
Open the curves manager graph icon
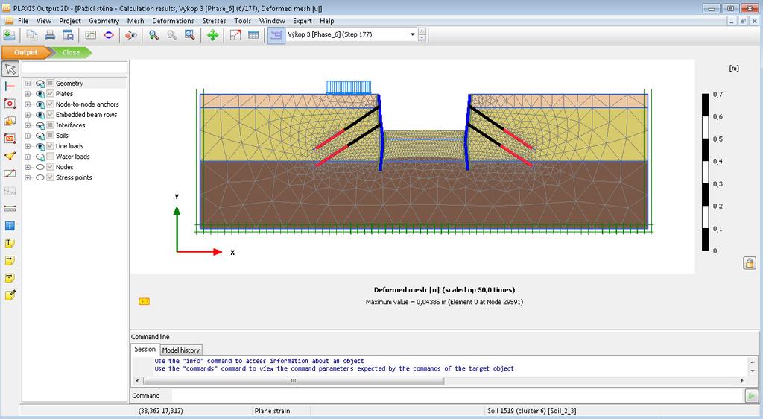[x=90, y=35]
